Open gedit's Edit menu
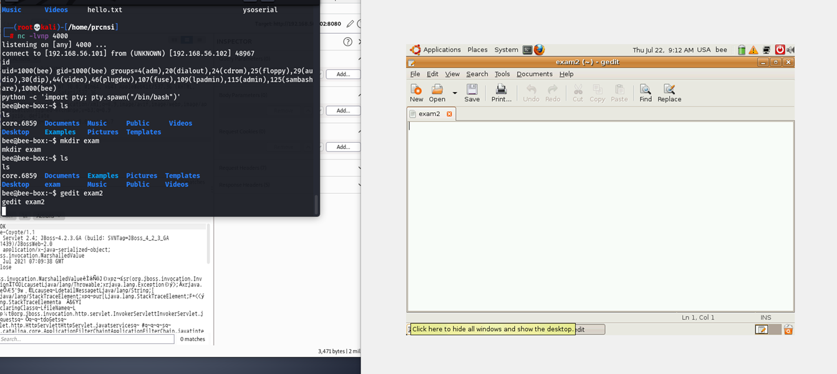Image resolution: width=837 pixels, height=374 pixels. [432, 74]
